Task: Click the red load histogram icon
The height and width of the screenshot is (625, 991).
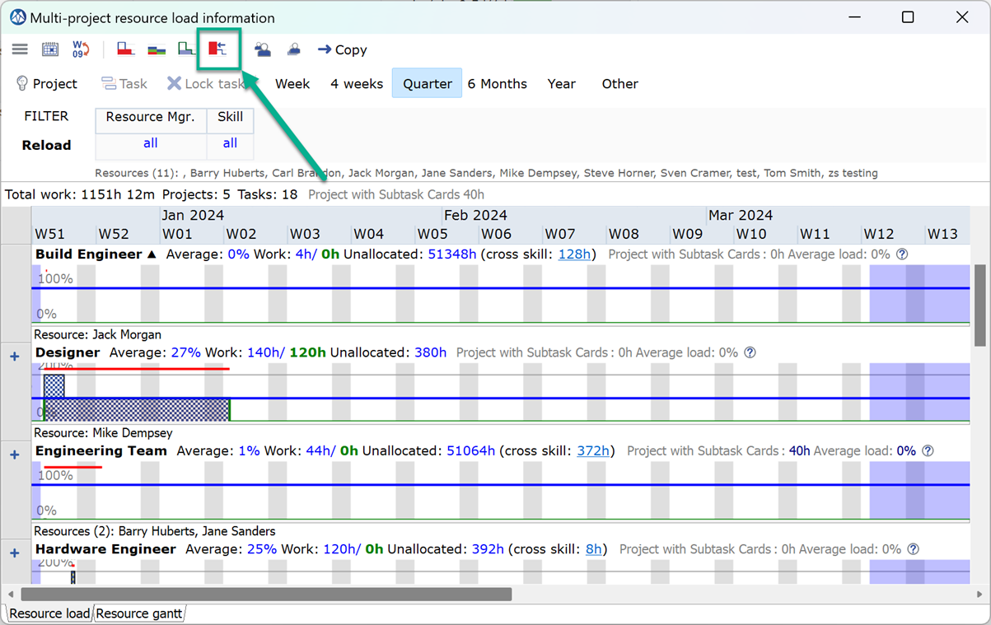Action: (125, 49)
